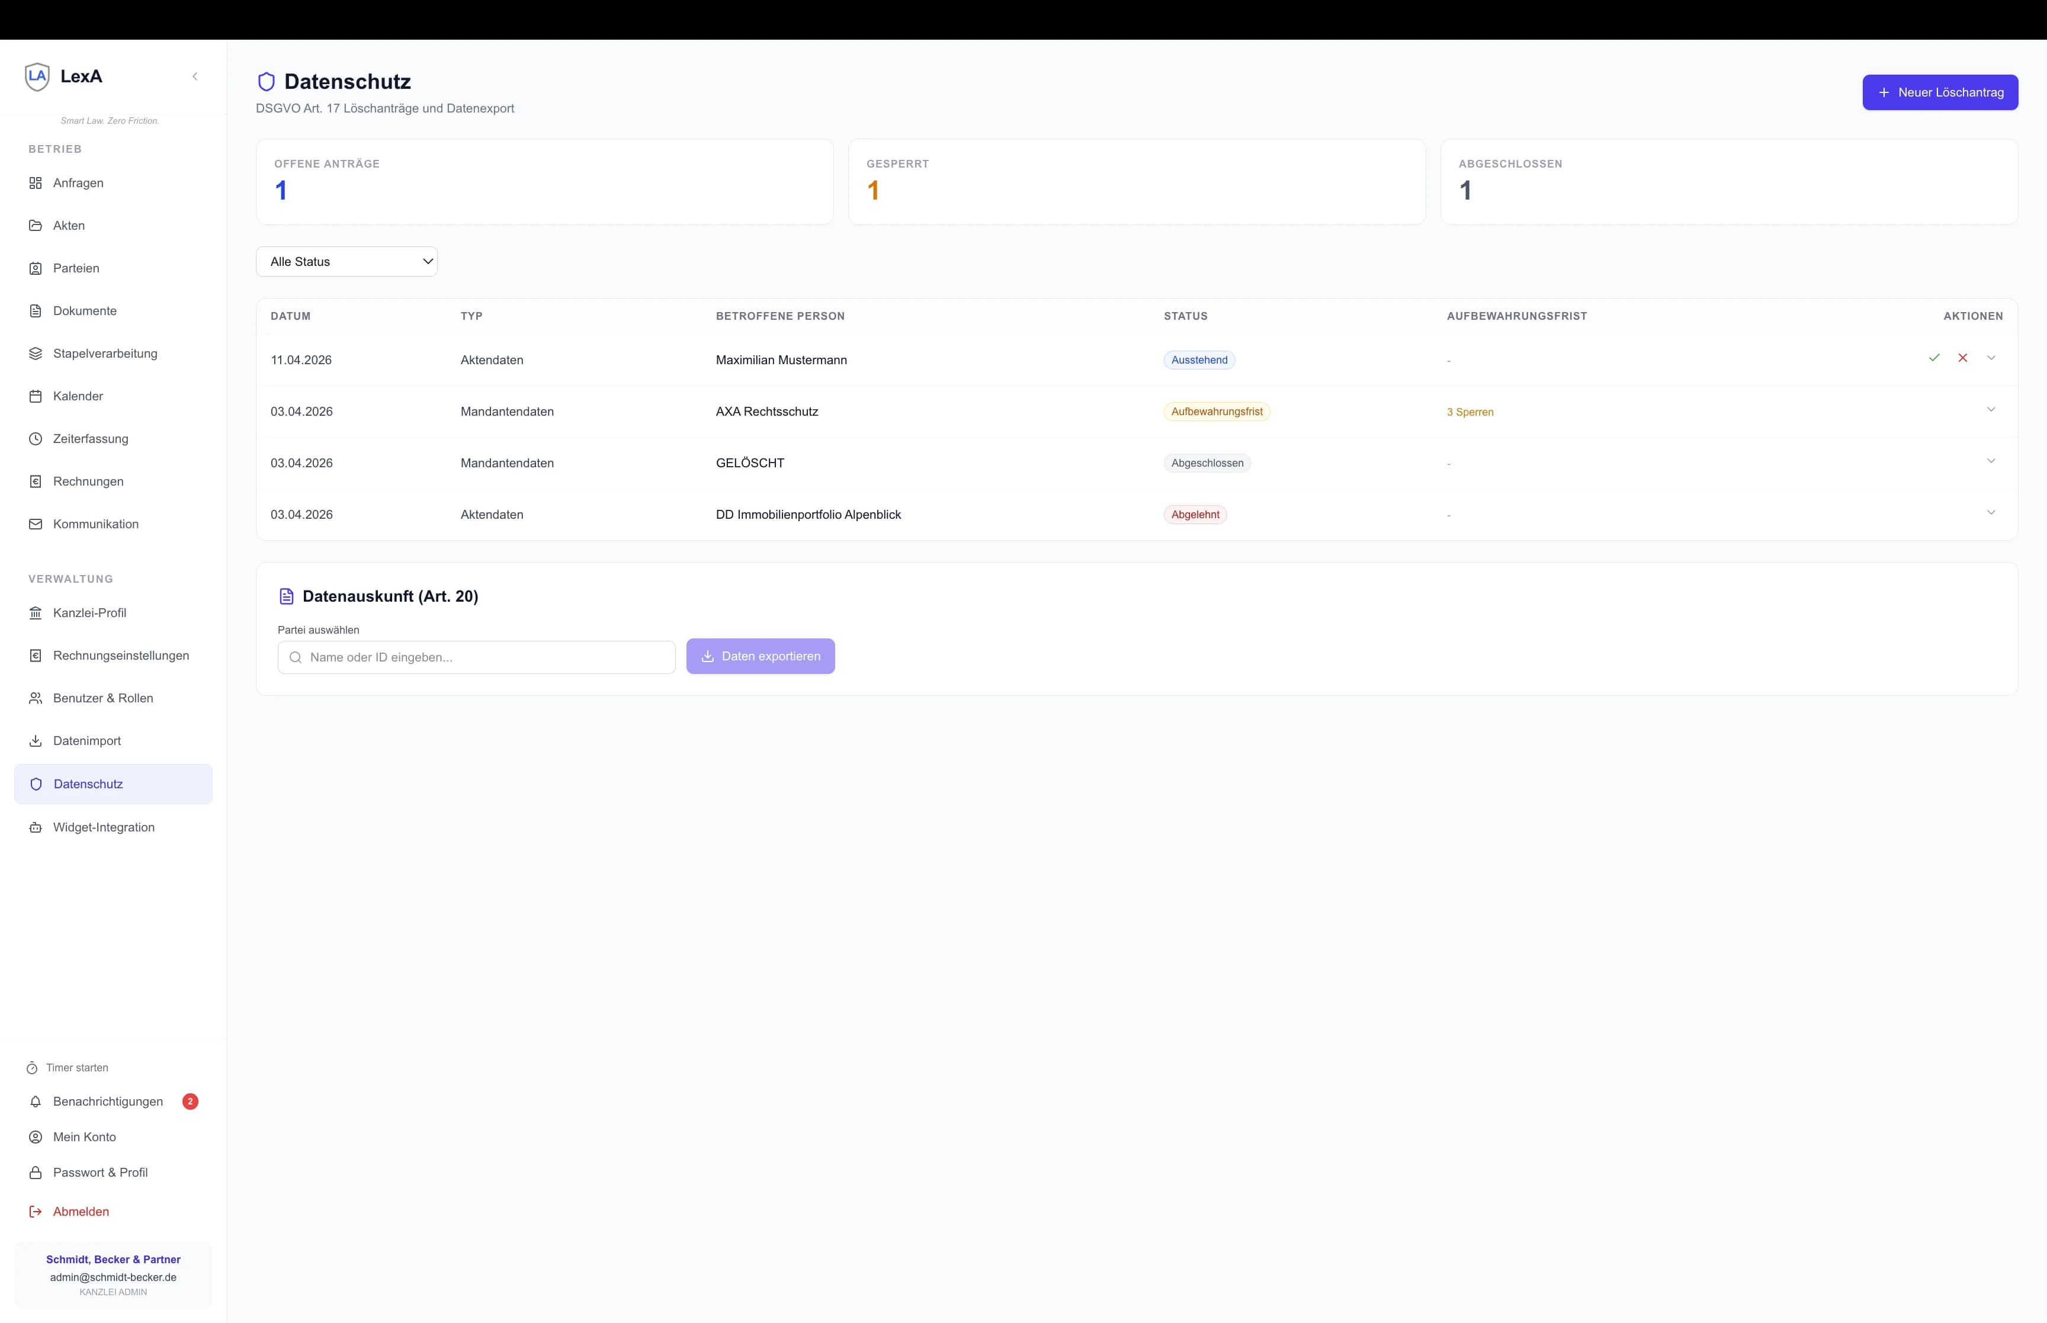Image resolution: width=2047 pixels, height=1323 pixels.
Task: Start a timer with Timer starten
Action: click(x=69, y=1067)
